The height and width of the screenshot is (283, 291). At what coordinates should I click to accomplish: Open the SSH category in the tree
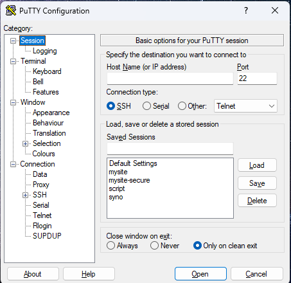(x=40, y=195)
